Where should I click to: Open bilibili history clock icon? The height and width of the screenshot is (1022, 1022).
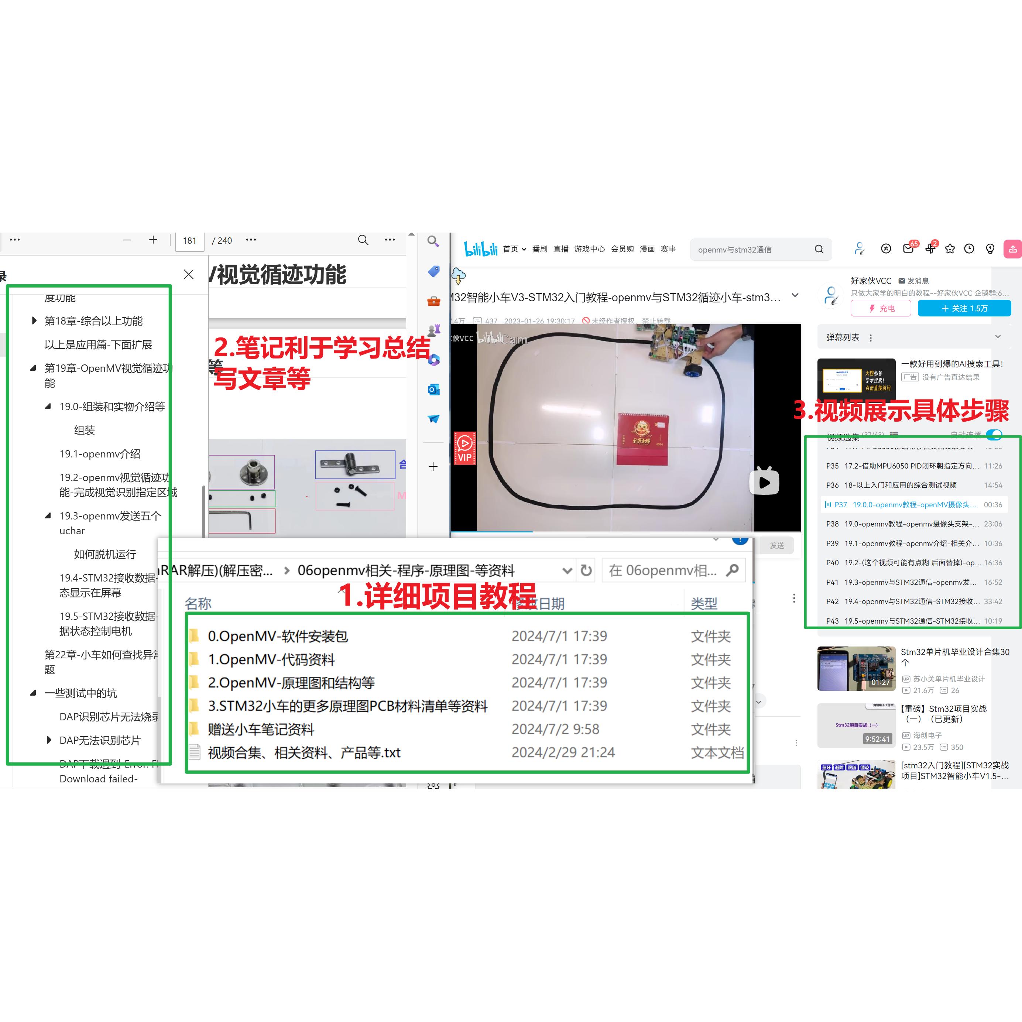pyautogui.click(x=969, y=248)
